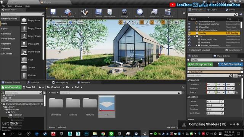Toggle scale snapping in viewport toolbar

[163, 22]
